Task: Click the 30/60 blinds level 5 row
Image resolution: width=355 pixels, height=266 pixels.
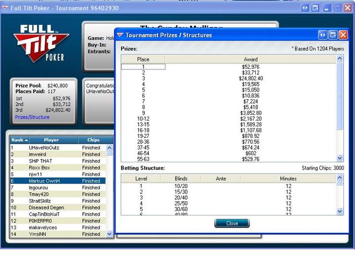Action: click(x=229, y=209)
